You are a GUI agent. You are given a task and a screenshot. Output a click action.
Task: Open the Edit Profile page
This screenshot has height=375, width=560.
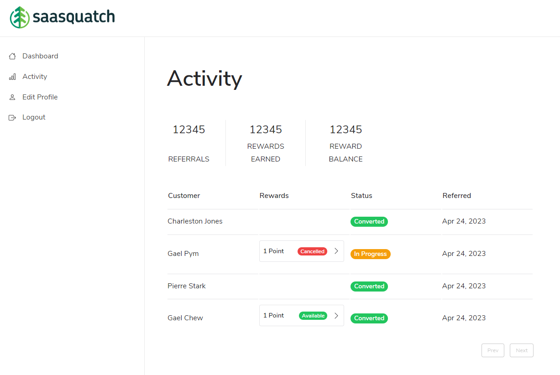click(x=40, y=97)
